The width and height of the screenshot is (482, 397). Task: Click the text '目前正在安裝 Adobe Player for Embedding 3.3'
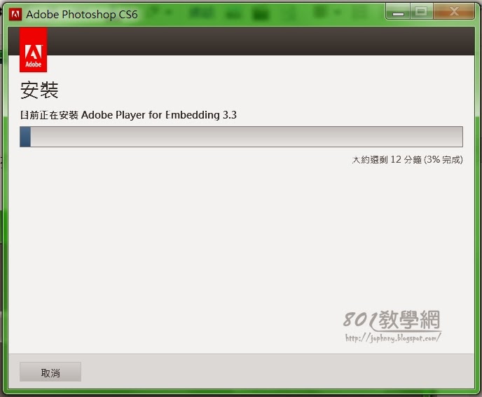point(128,115)
